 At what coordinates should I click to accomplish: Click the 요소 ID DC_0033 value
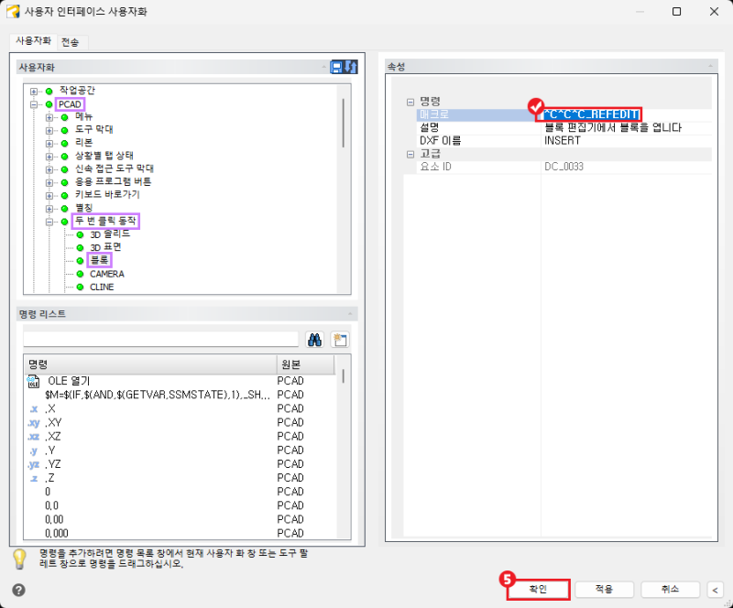point(627,167)
